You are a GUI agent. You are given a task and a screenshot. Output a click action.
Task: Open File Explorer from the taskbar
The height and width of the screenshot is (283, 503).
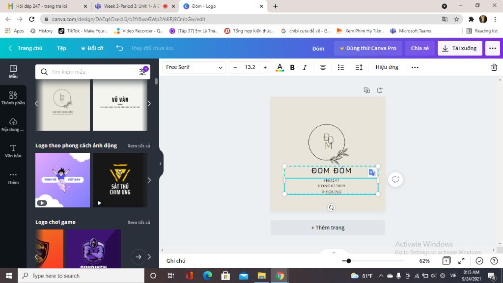[x=261, y=276]
